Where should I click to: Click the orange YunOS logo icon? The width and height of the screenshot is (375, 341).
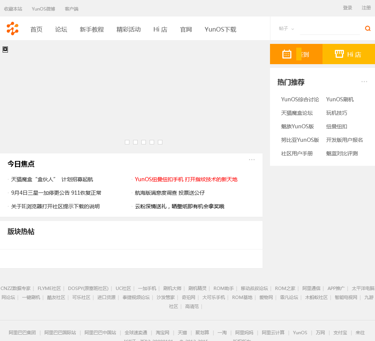pyautogui.click(x=12, y=29)
